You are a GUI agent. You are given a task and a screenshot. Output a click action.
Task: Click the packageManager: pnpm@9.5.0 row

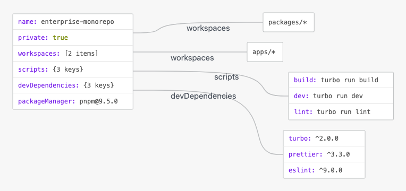73,101
